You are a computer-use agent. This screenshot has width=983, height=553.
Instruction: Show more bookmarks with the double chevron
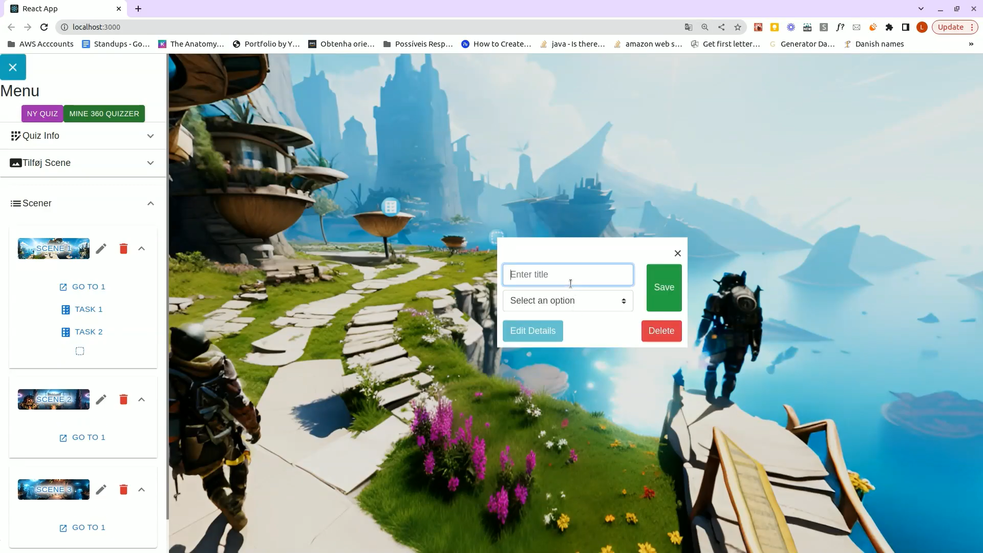tap(971, 44)
